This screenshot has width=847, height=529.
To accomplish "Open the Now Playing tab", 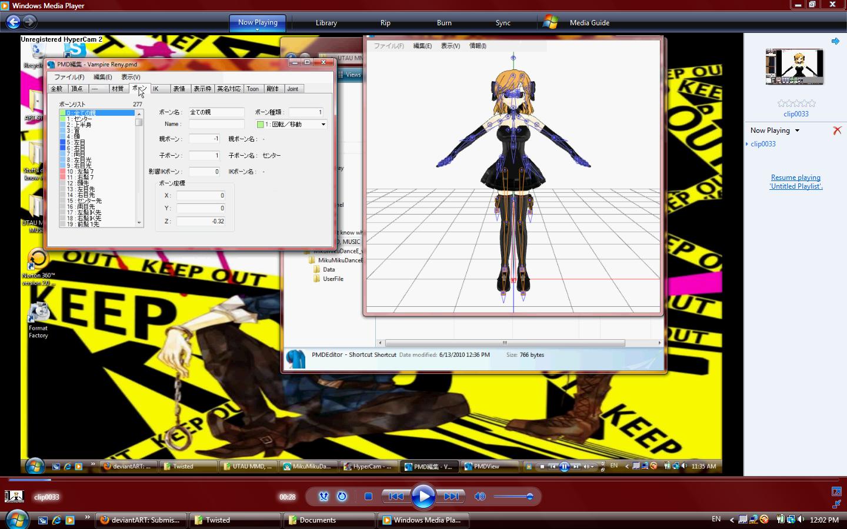I will coord(258,22).
